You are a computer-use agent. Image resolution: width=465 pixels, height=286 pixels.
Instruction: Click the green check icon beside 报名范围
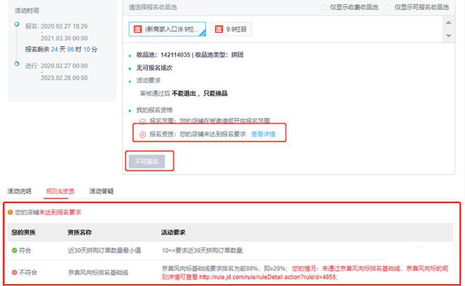click(x=143, y=121)
